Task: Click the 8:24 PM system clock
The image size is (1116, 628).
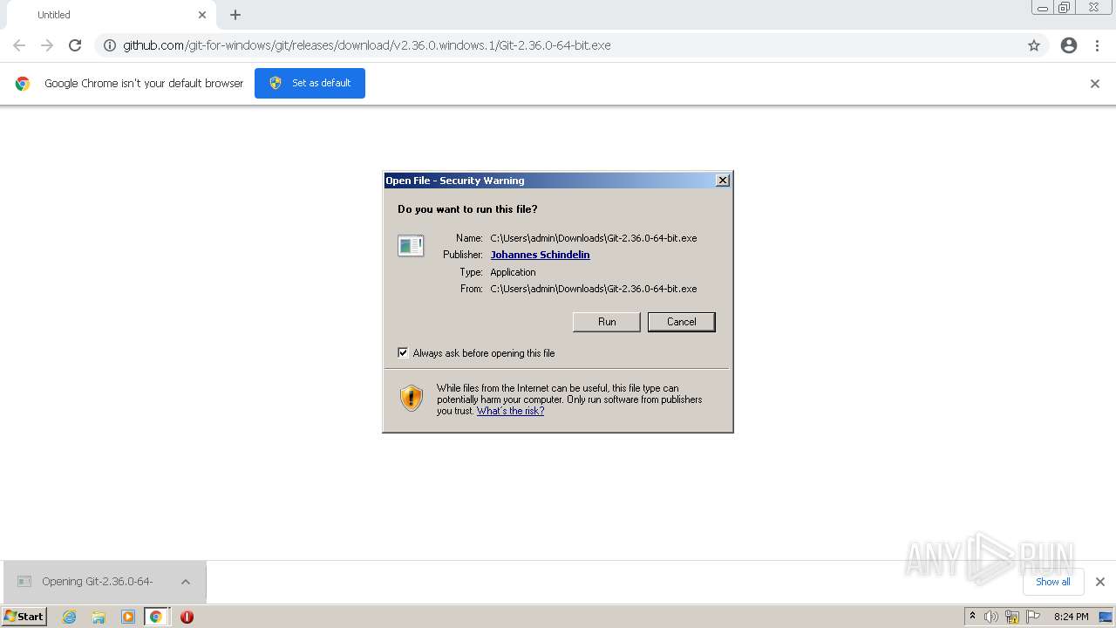Action: tap(1071, 617)
